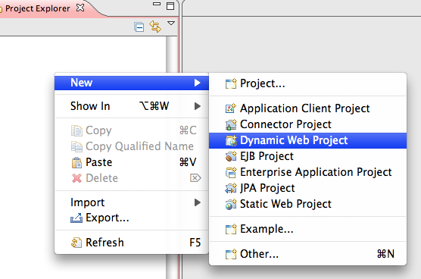Click the Paste clipboard icon
This screenshot has height=279, width=421.
pyautogui.click(x=76, y=162)
